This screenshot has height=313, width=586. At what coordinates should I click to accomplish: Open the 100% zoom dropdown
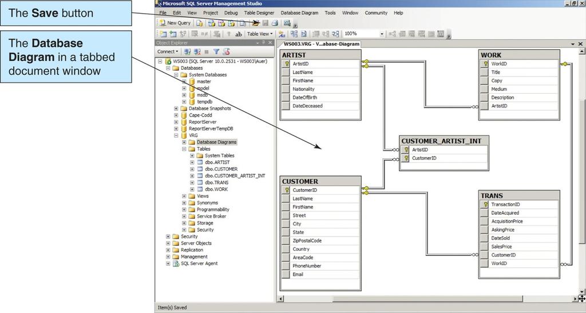(x=382, y=34)
